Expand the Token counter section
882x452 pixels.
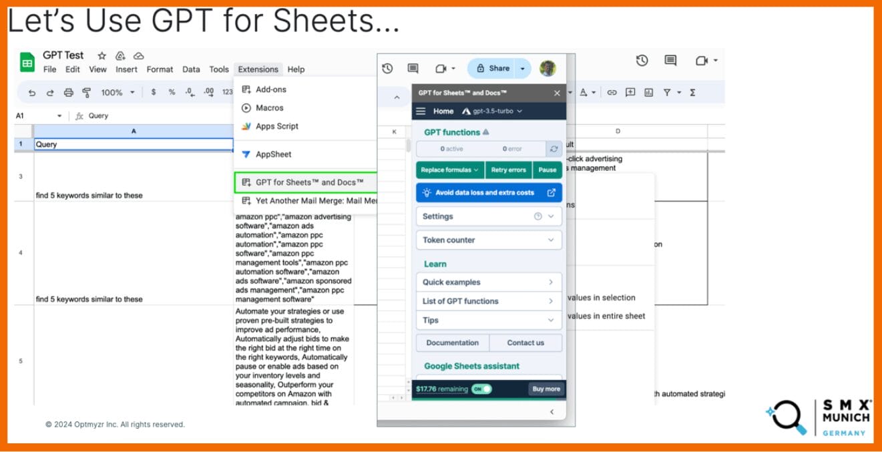(489, 240)
